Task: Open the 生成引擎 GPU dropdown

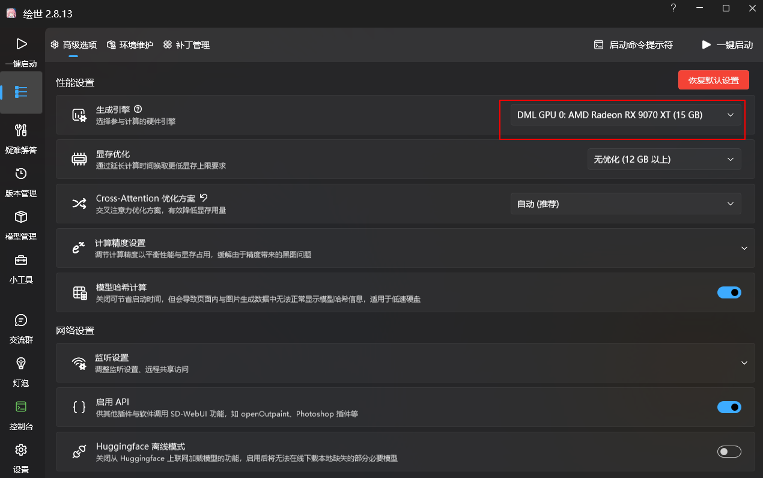Action: [x=625, y=115]
